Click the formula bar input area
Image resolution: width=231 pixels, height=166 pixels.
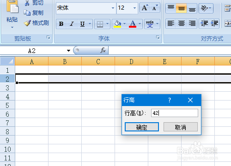pyautogui.click(x=170, y=50)
